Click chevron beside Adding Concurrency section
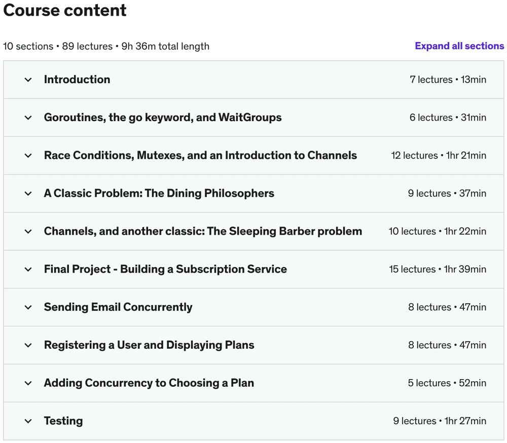Image resolution: width=507 pixels, height=443 pixels. (x=28, y=383)
